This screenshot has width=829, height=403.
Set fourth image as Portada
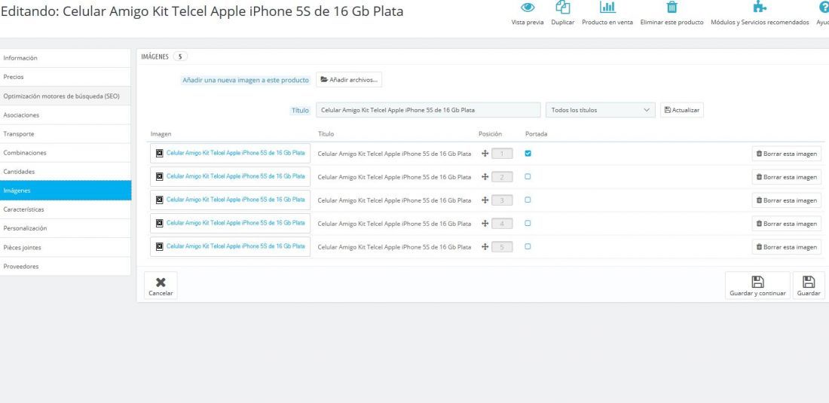528,223
